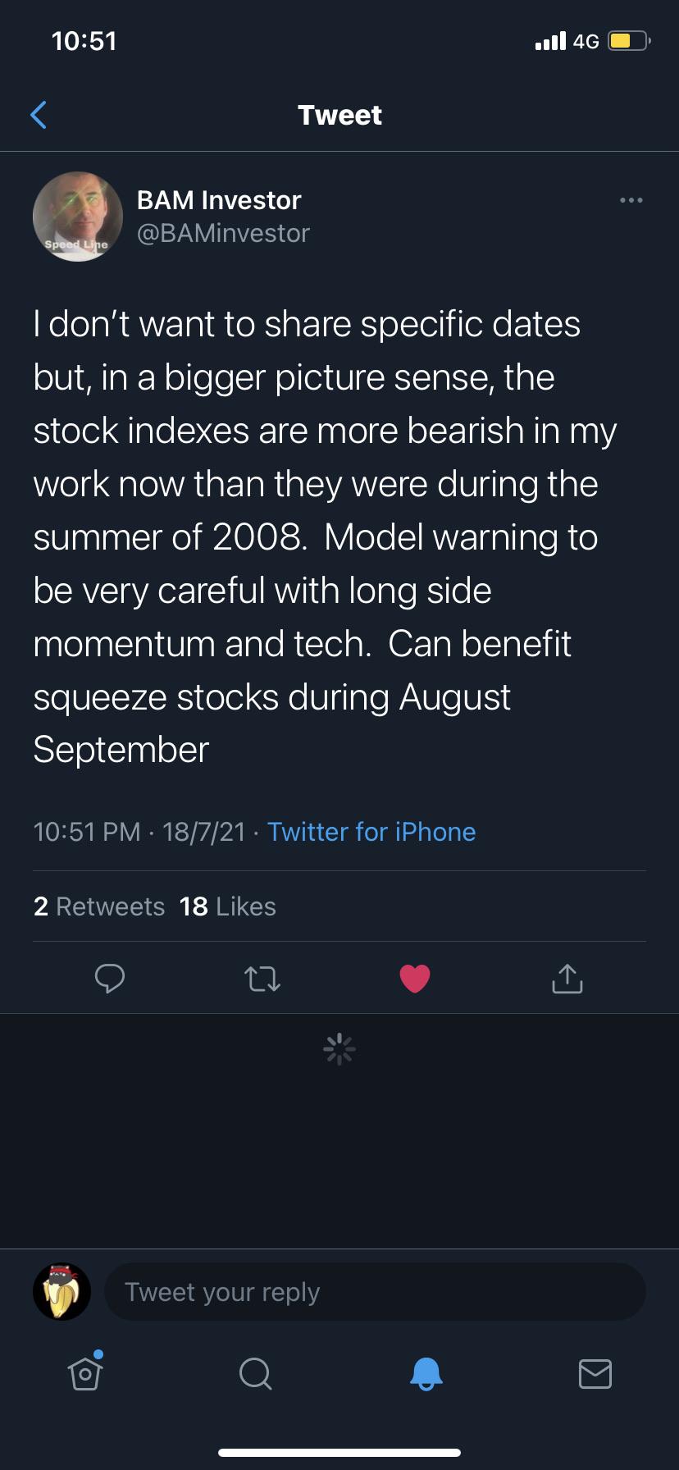Open the @BAMinvestor handle

[223, 234]
